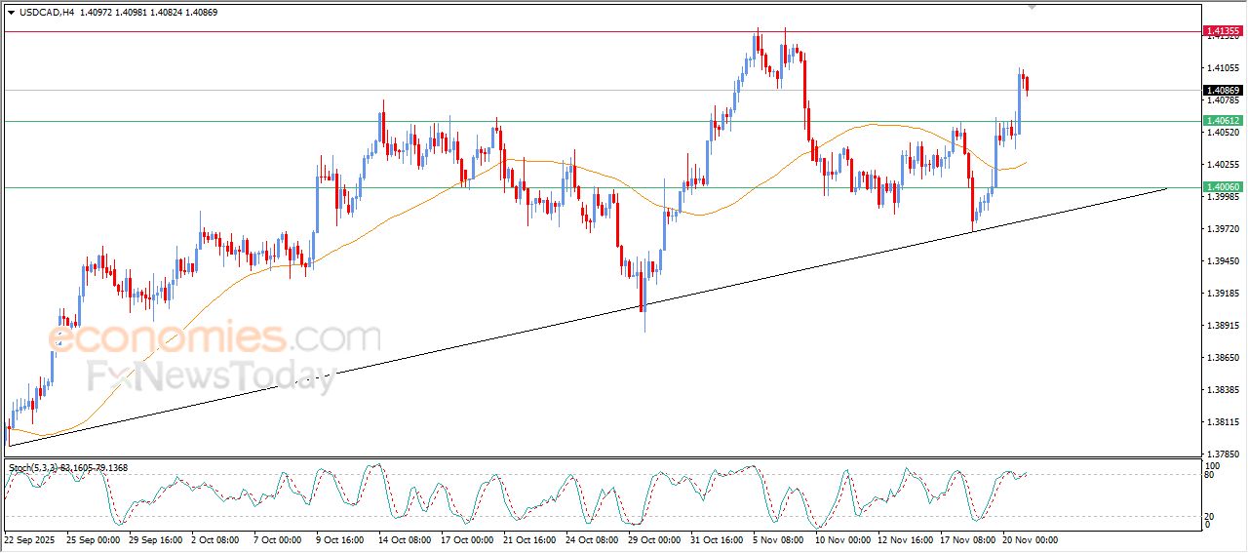
Task: Click the 17 Oct 00:00 time label
Action: [466, 539]
